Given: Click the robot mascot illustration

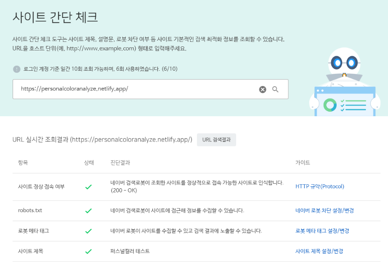Looking at the screenshot, I should (x=345, y=82).
